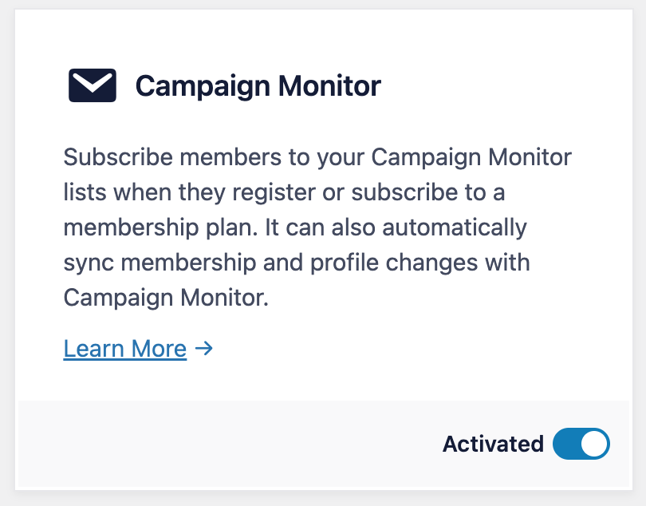646x506 pixels.
Task: Follow the underlined Learn More hyperlink
Action: (125, 349)
